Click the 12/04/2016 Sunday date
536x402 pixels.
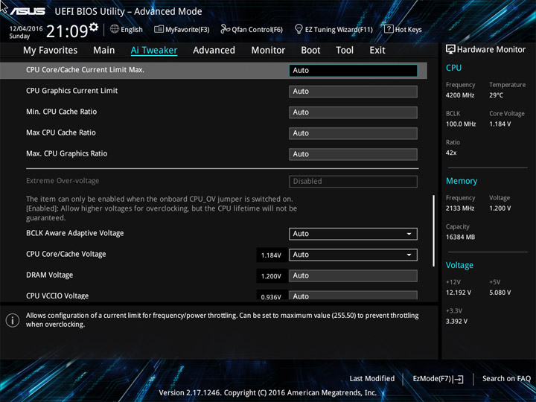(x=26, y=32)
